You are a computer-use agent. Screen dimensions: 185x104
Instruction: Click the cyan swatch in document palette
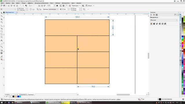20,96
